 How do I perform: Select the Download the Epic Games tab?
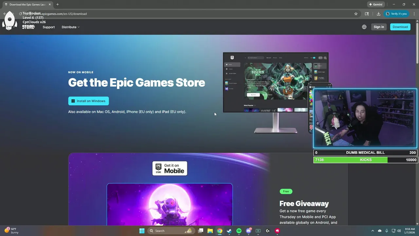(x=27, y=5)
